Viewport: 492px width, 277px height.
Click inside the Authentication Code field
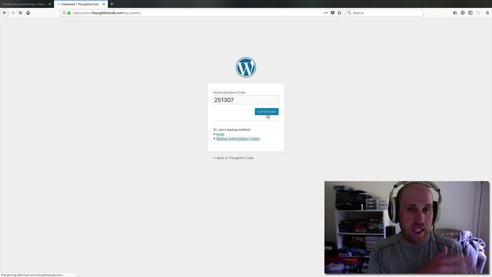(246, 100)
